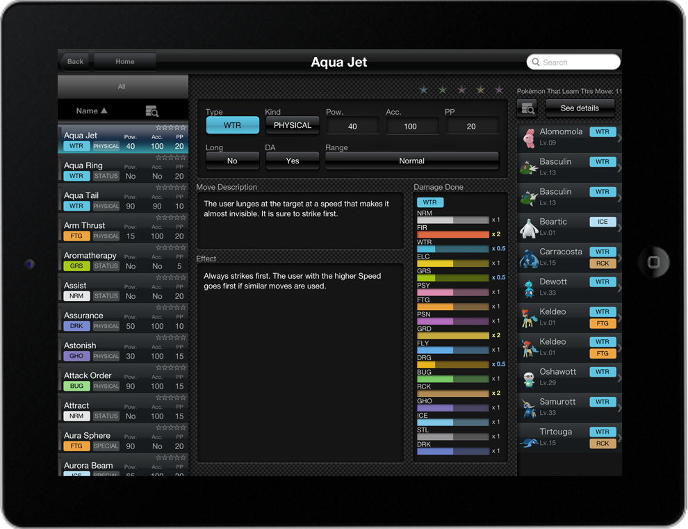Tap FTG type badge on Arm Thrust row
Screen dimensions: 688x529
point(76,236)
